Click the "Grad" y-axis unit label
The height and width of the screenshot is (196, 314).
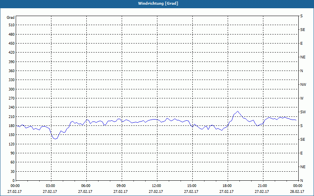point(11,18)
